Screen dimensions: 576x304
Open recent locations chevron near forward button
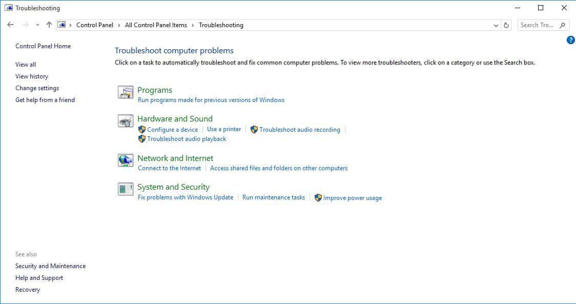(37, 24)
